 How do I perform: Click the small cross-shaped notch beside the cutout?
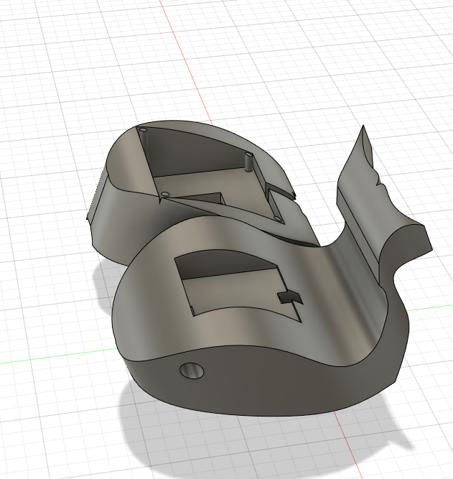(x=290, y=297)
